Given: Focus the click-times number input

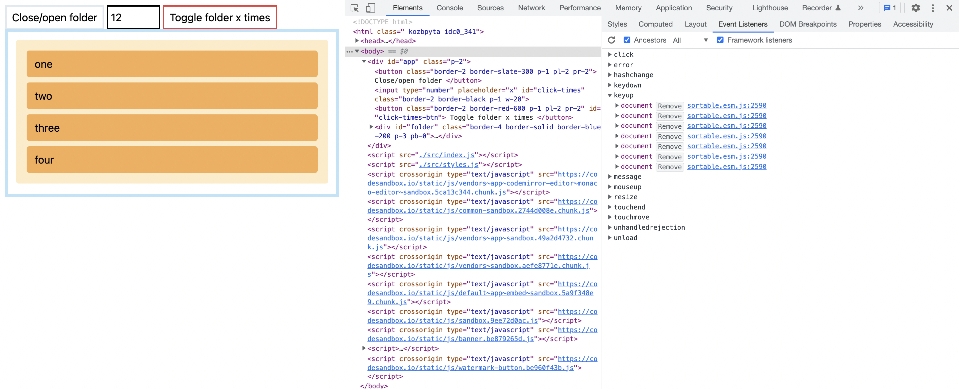Looking at the screenshot, I should 133,18.
